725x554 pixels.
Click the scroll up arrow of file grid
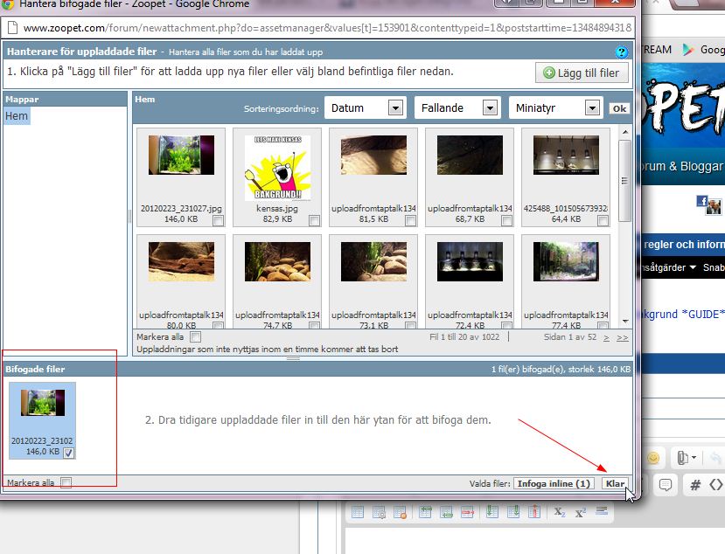[x=625, y=132]
